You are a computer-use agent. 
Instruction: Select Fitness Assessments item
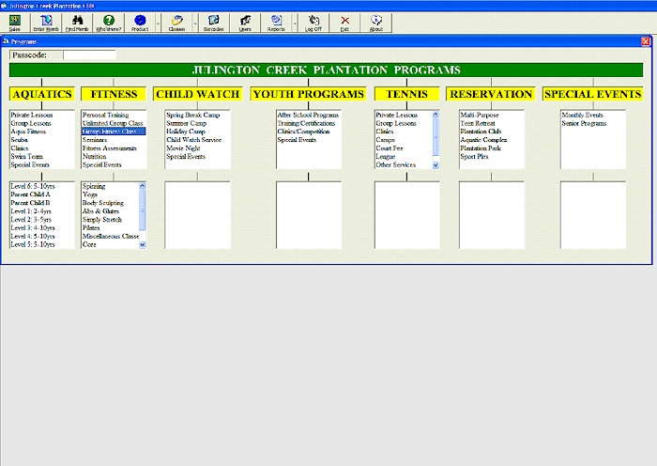click(110, 148)
